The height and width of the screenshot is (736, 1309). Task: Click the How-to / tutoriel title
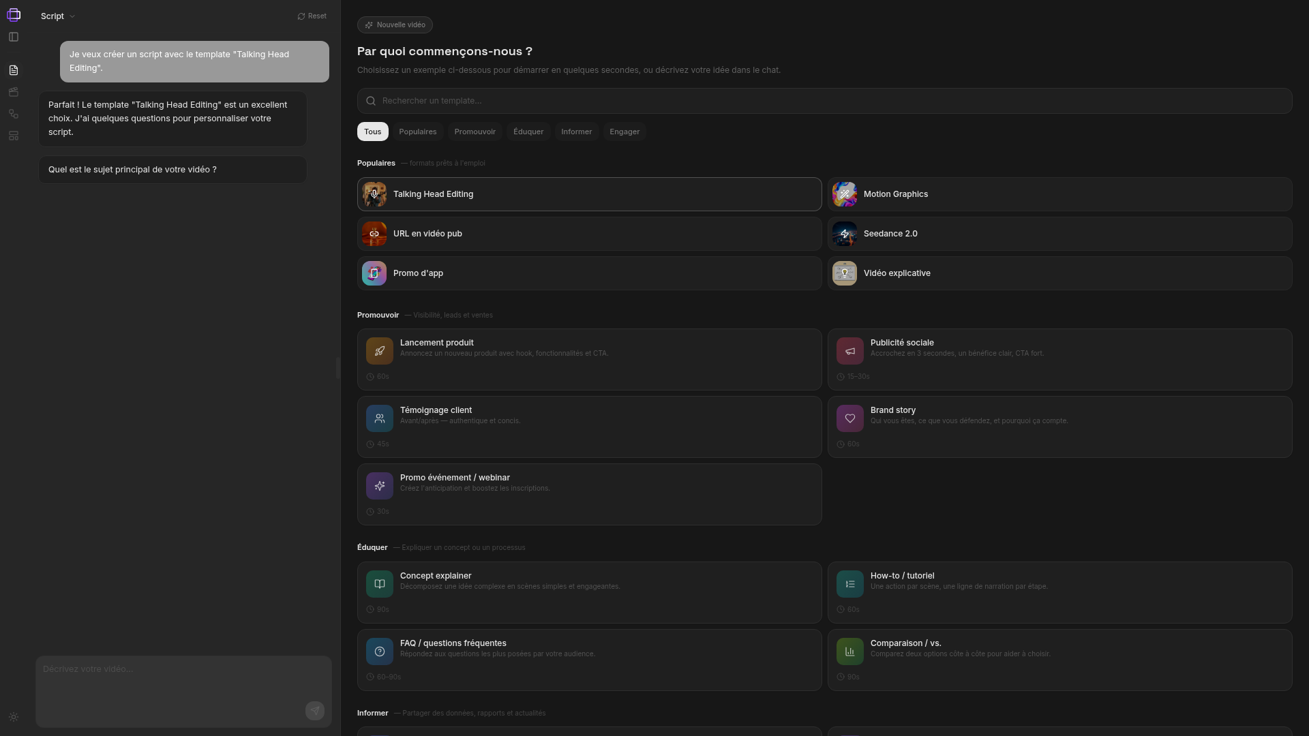(x=903, y=576)
